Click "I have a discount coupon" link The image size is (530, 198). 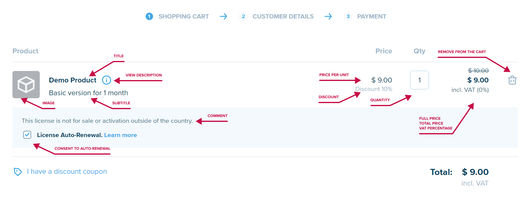(x=67, y=172)
